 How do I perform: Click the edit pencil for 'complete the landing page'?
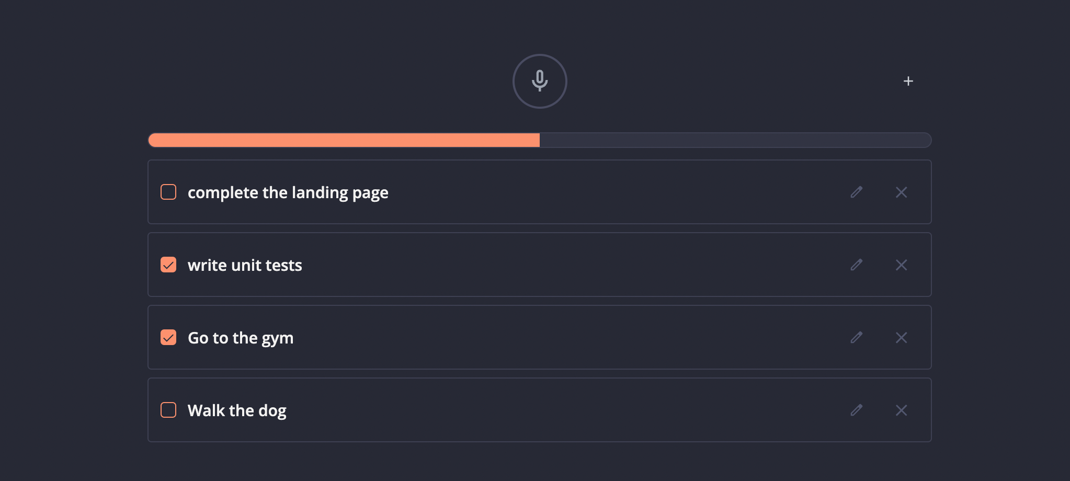(x=857, y=192)
